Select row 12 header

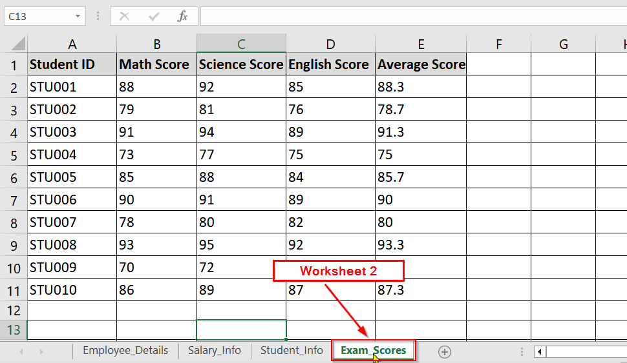pyautogui.click(x=14, y=310)
